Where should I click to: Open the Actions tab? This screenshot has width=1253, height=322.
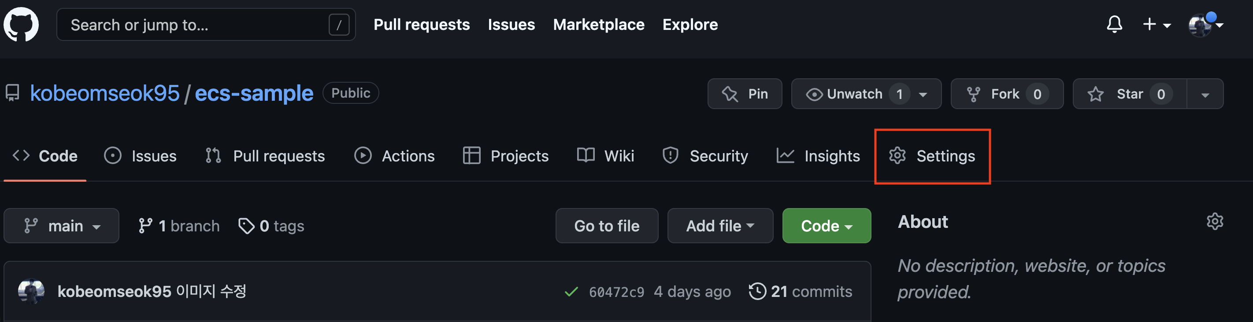coord(394,156)
